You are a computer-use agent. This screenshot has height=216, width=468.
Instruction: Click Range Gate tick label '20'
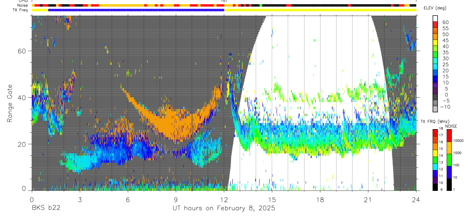22,144
